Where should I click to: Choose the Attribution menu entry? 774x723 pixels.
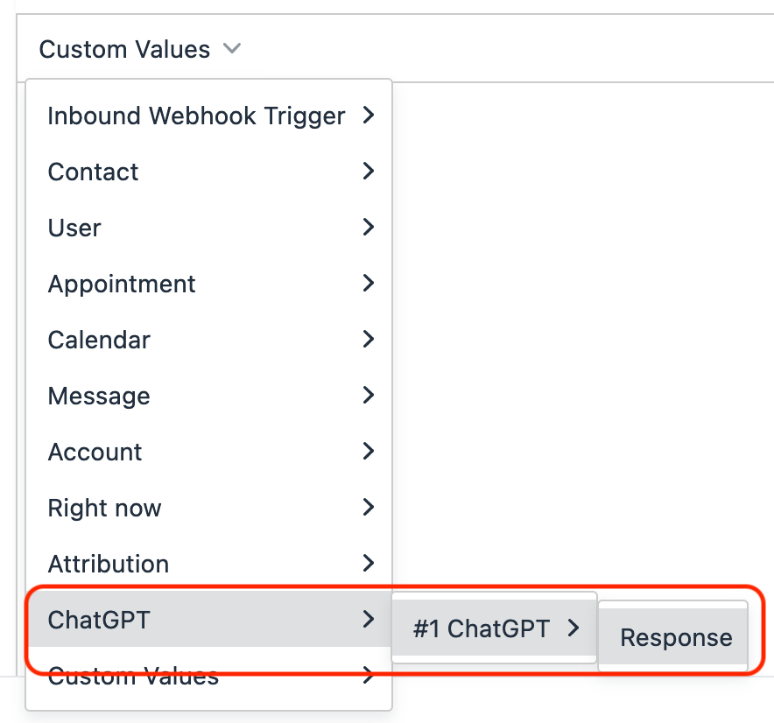click(109, 564)
